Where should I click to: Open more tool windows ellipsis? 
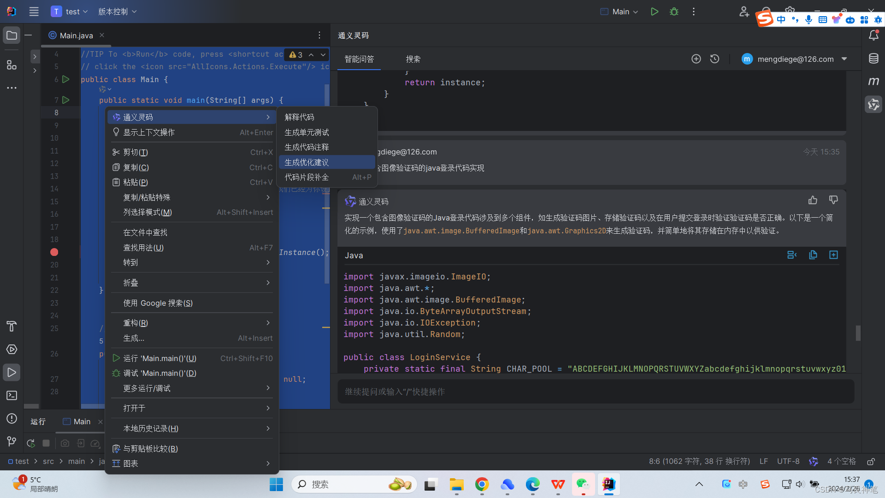(x=12, y=88)
